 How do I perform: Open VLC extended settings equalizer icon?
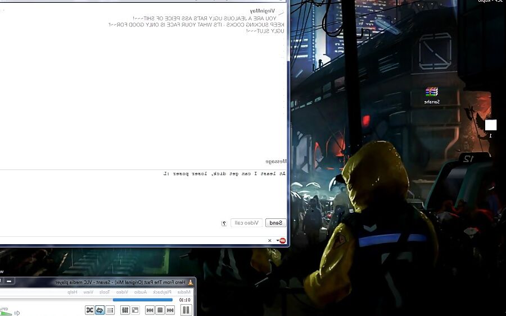coord(125,310)
